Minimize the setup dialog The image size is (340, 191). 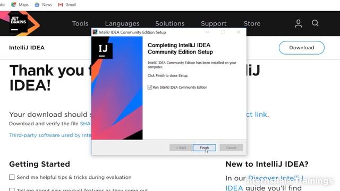[x=207, y=32]
